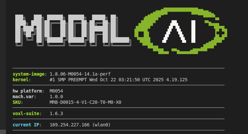The width and height of the screenshot is (248, 134).
Task: Click the voxl-suite version 1.6.3
Action: [56, 113]
